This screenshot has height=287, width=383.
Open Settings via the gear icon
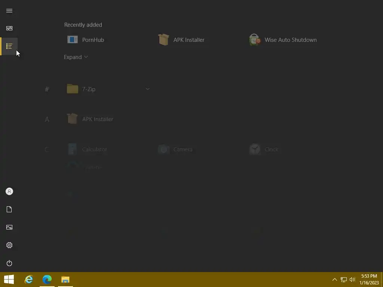[9, 245]
